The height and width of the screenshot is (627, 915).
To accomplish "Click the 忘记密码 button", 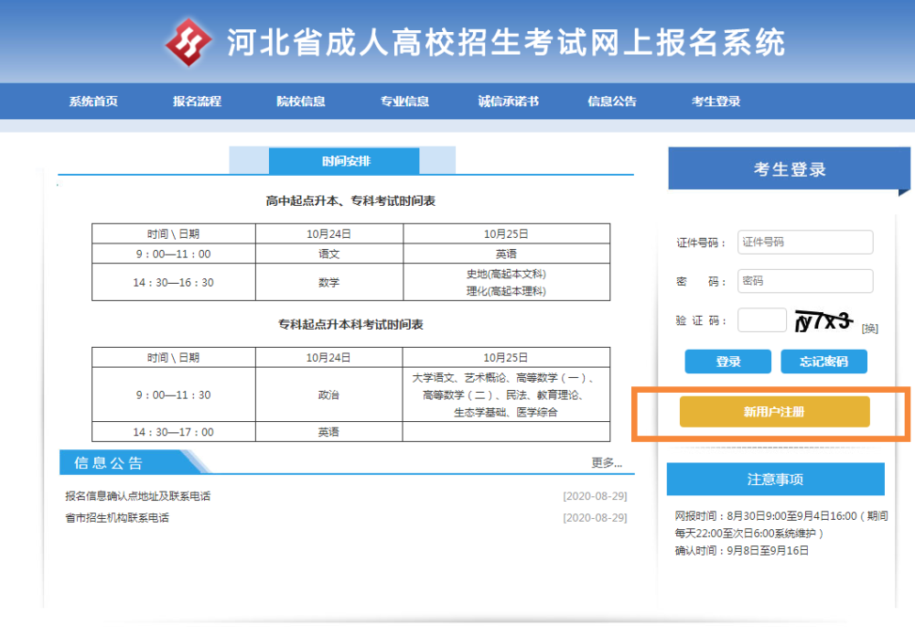I will click(x=824, y=362).
